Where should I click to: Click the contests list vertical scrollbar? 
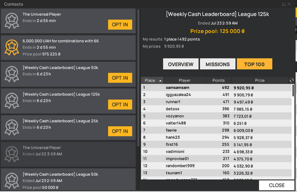[x=138, y=78]
